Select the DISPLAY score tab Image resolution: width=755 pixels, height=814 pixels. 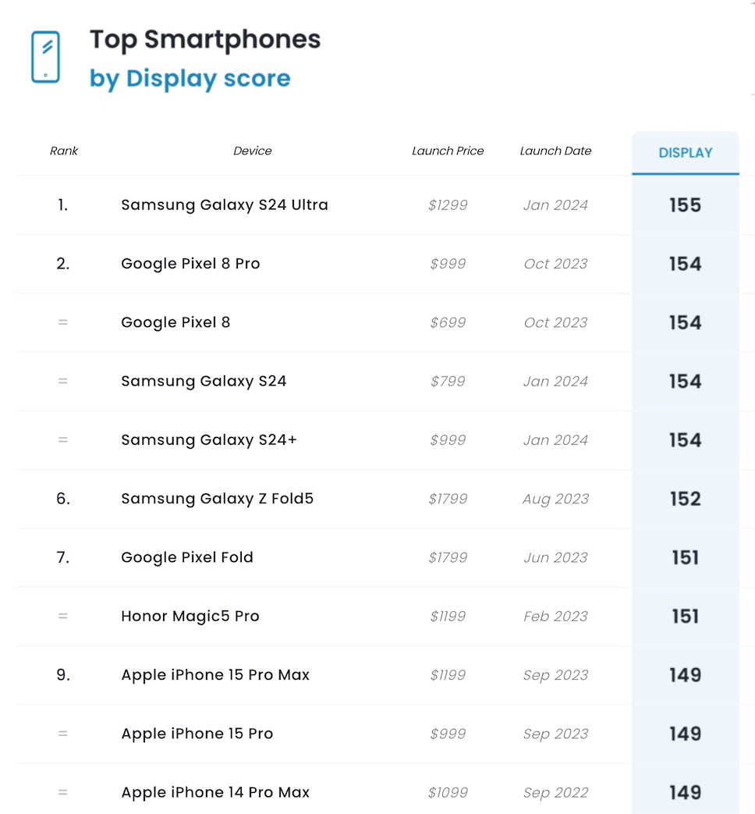coord(685,153)
